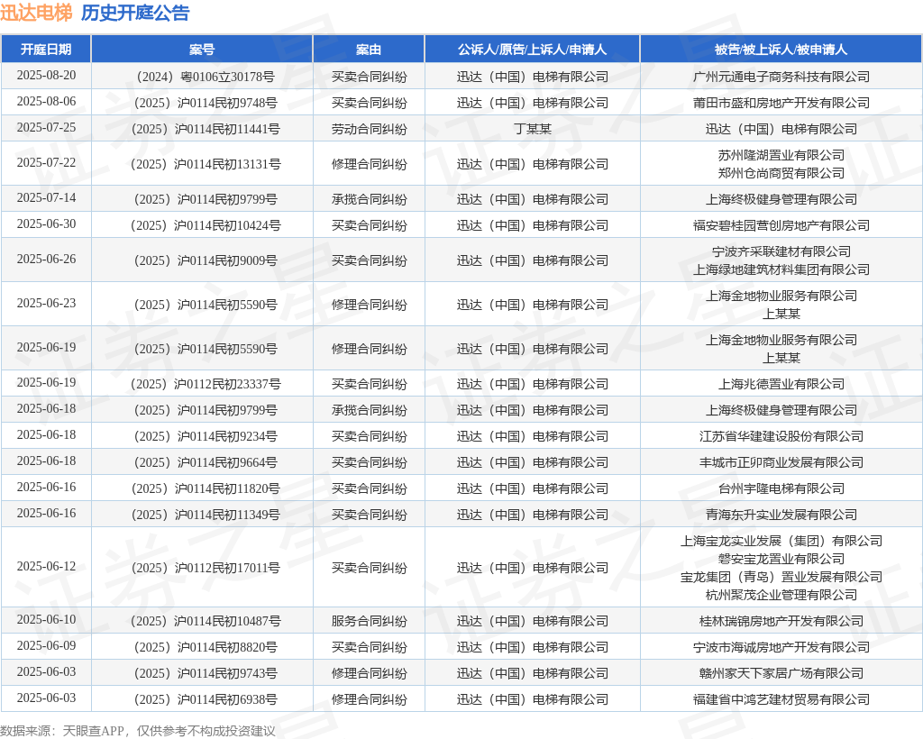The height and width of the screenshot is (739, 923).
Task: Click defendant 宁波齐采联建材有限公司
Action: coord(781,251)
